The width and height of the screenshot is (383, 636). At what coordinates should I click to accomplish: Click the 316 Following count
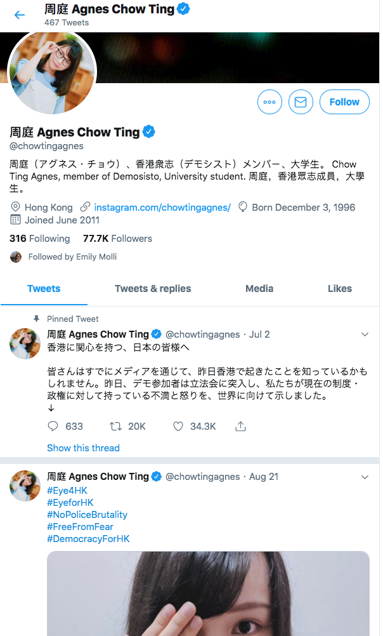[39, 239]
